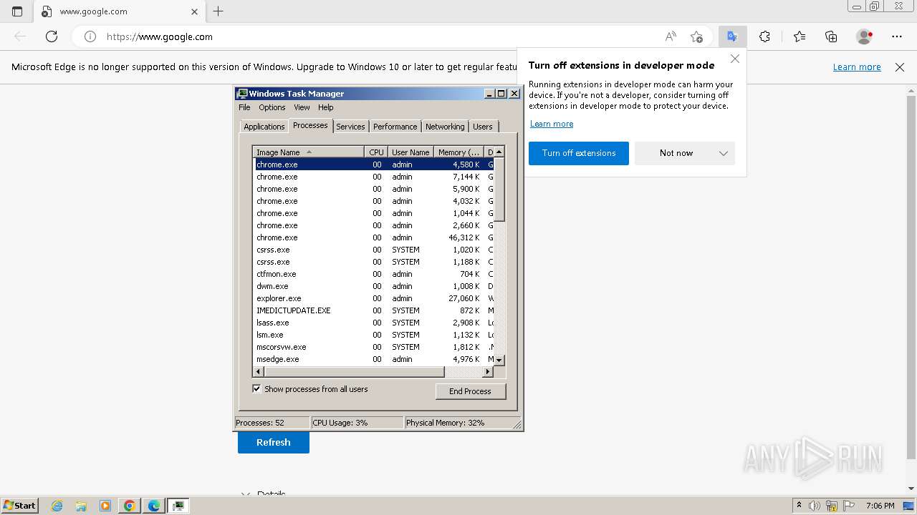
Task: Select the explorer.exe process row
Action: point(374,298)
